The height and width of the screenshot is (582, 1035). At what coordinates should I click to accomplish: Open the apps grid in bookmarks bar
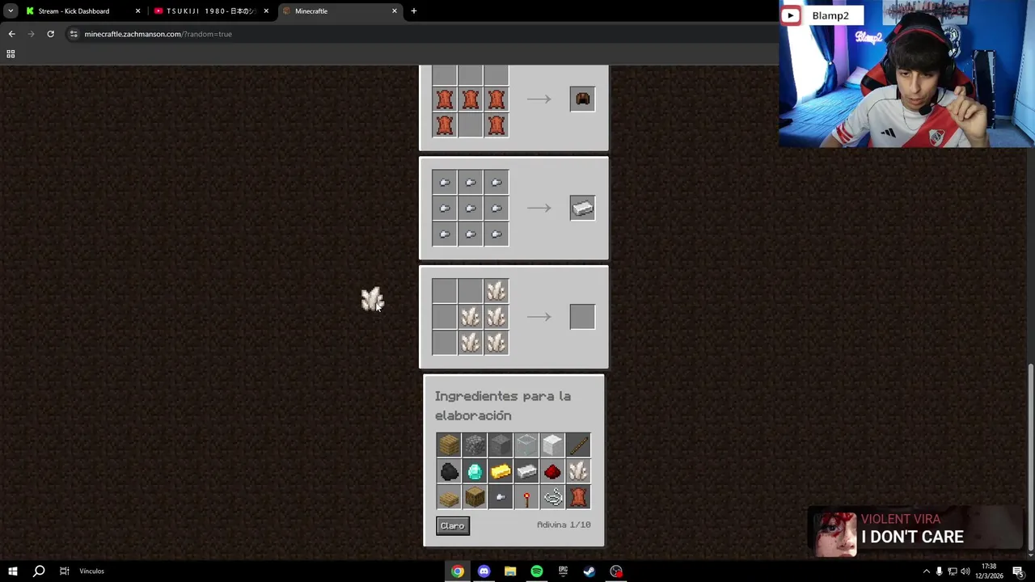[11, 54]
